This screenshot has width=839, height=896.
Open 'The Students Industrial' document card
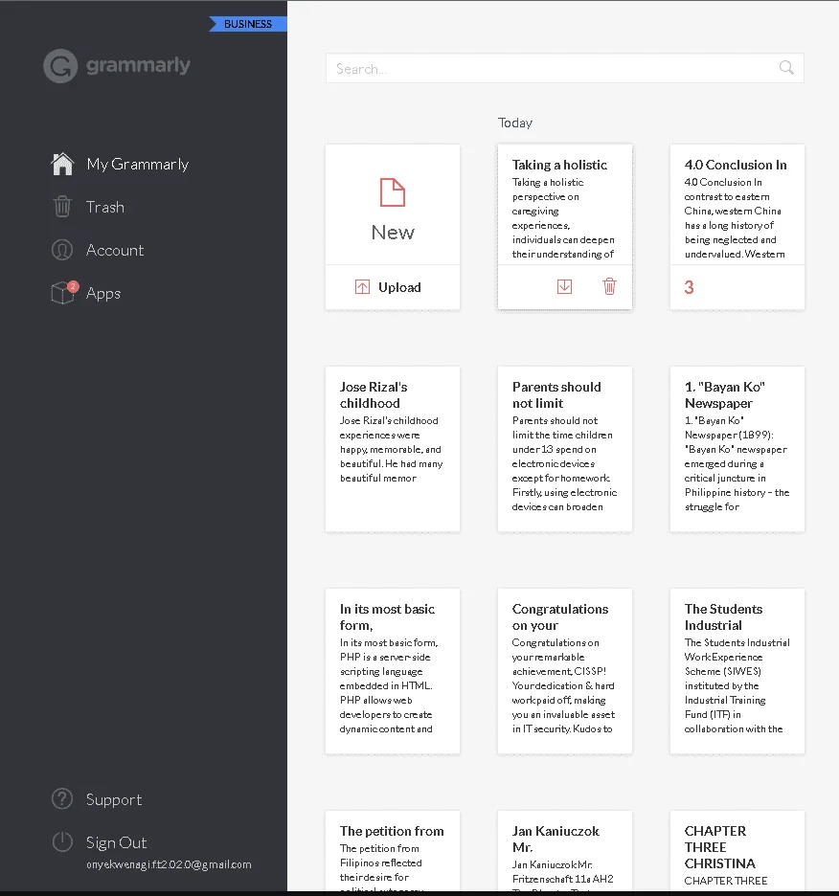pos(737,671)
